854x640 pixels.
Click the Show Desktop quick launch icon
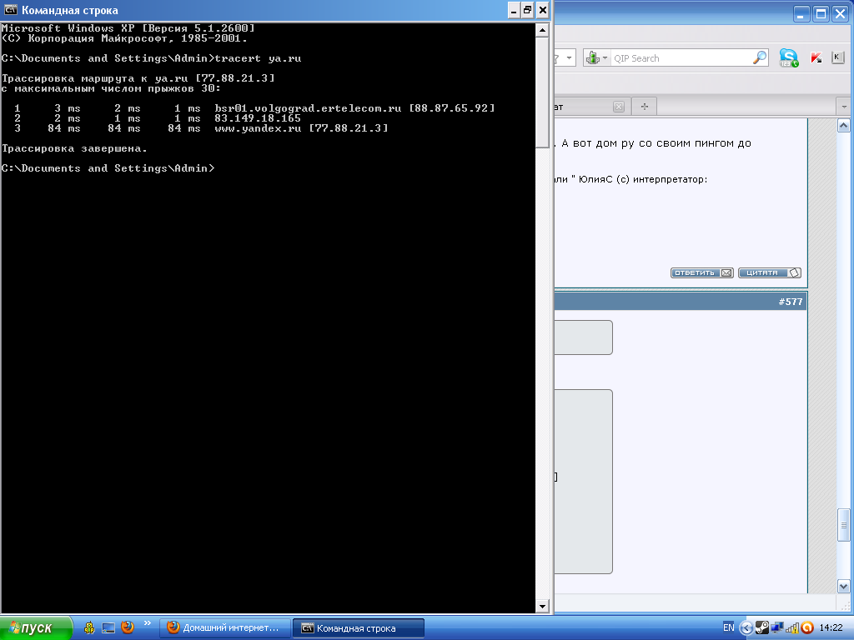click(108, 627)
